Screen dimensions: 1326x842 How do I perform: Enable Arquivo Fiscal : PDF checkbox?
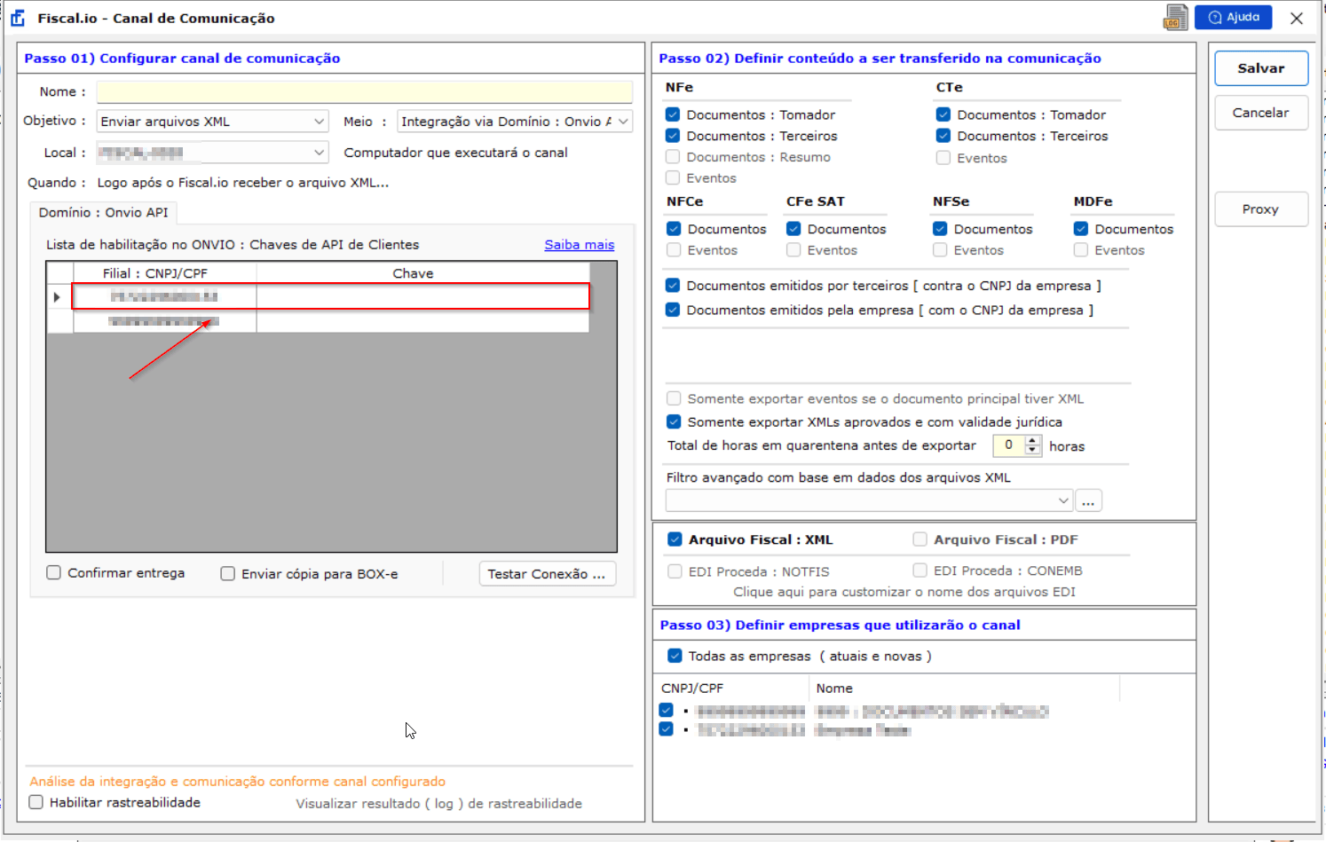point(920,539)
